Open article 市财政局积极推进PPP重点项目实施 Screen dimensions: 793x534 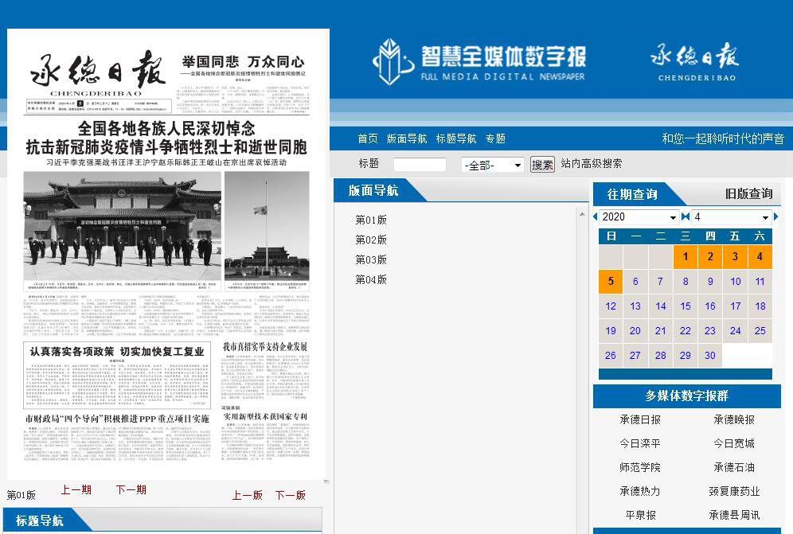[117, 419]
